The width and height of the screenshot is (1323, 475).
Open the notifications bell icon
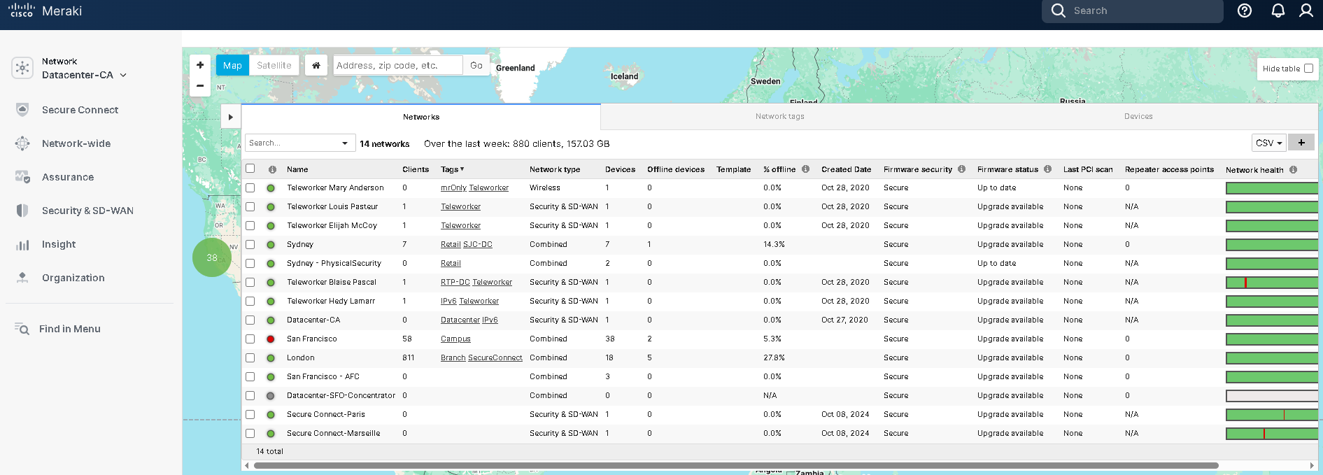1278,10
